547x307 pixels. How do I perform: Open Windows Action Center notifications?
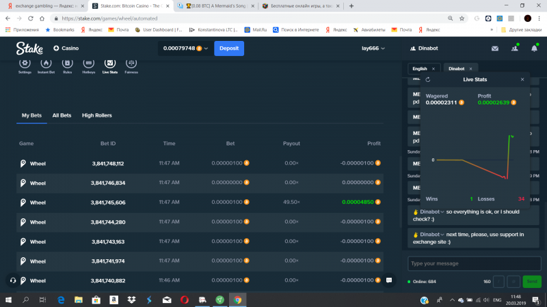pyautogui.click(x=536, y=300)
